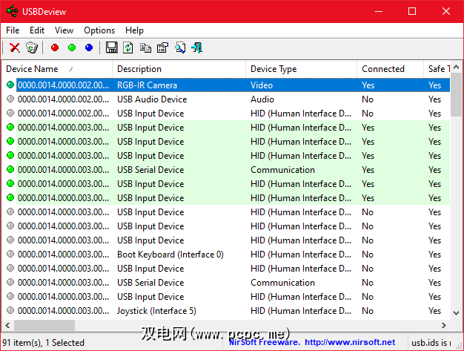464x351 pixels.
Task: Open the View menu
Action: point(64,30)
